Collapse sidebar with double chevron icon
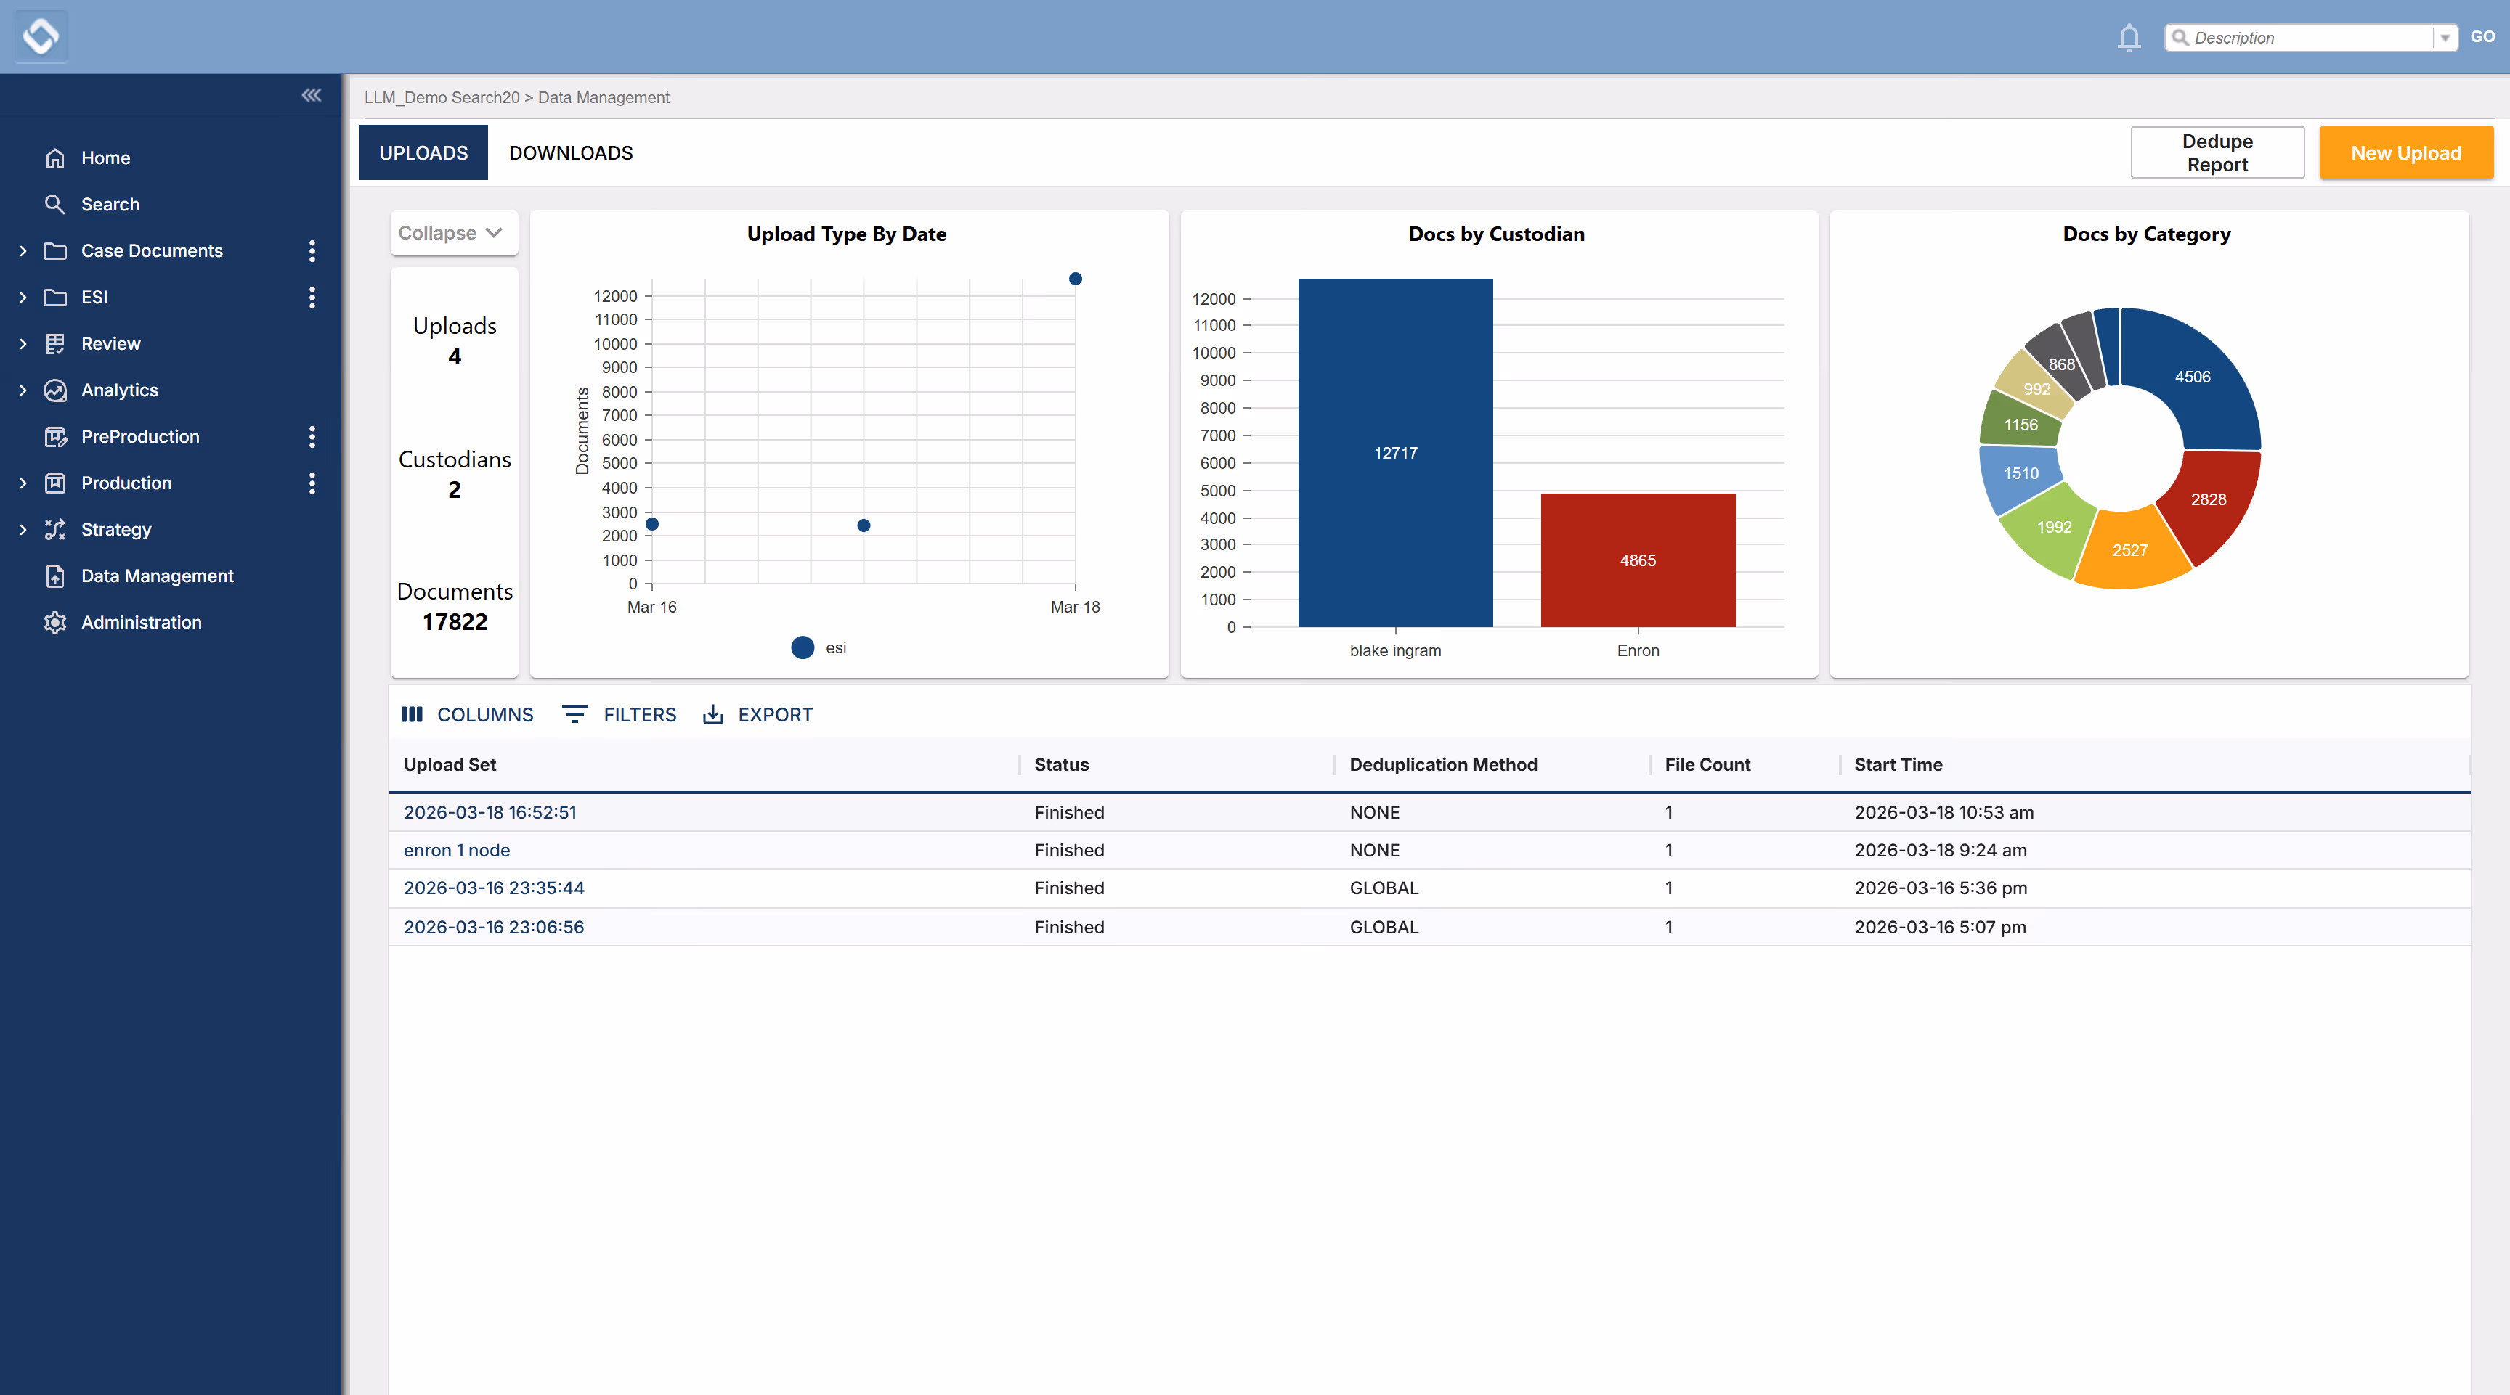The image size is (2510, 1395). 311,95
